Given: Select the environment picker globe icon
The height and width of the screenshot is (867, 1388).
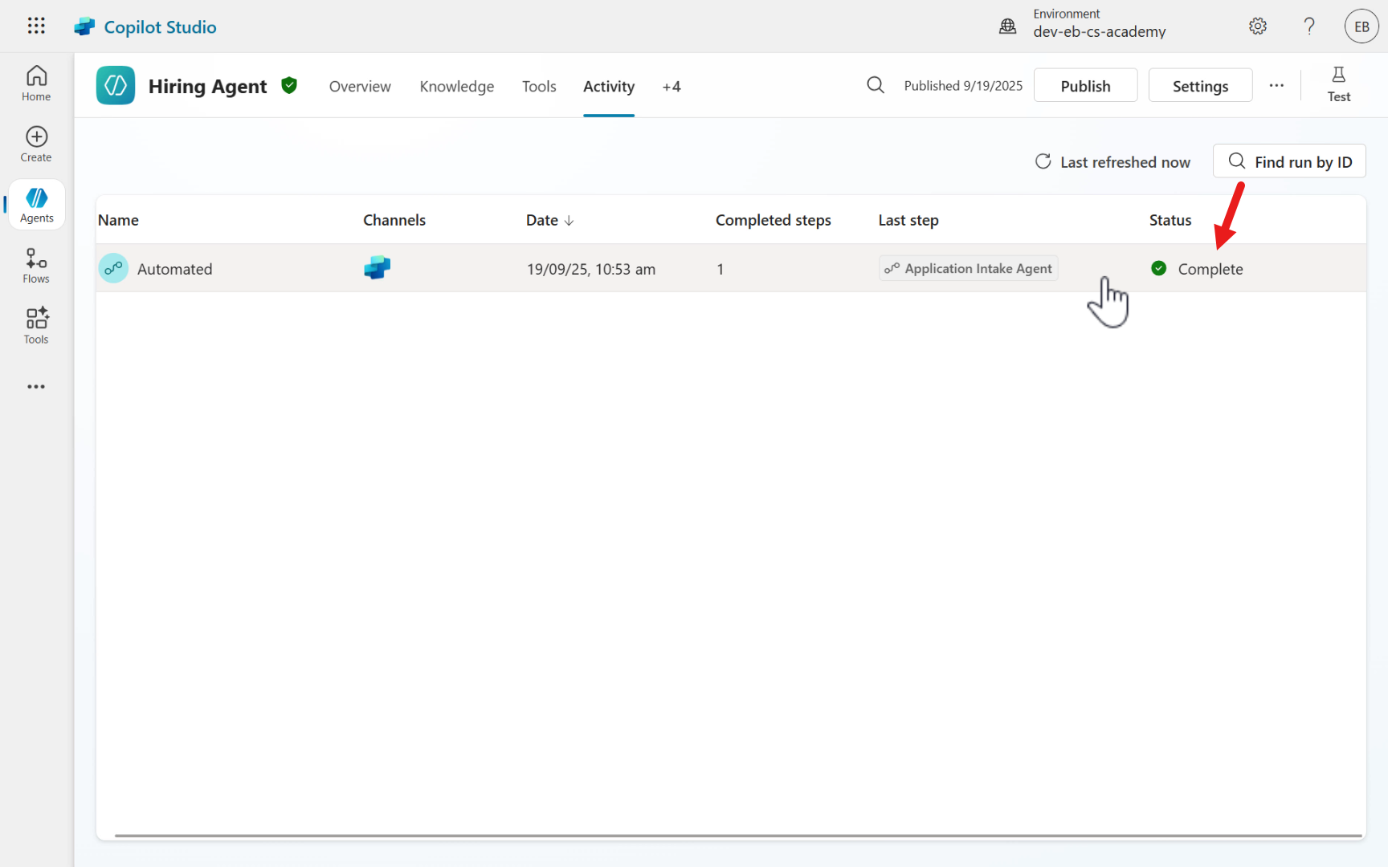Looking at the screenshot, I should pyautogui.click(x=1007, y=26).
